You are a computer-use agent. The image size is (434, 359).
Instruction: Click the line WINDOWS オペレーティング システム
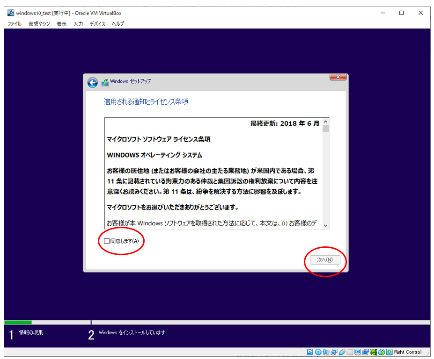tap(154, 155)
